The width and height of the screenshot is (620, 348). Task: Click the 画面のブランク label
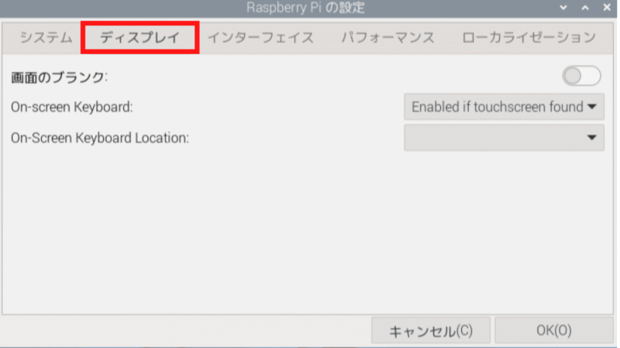click(x=59, y=77)
